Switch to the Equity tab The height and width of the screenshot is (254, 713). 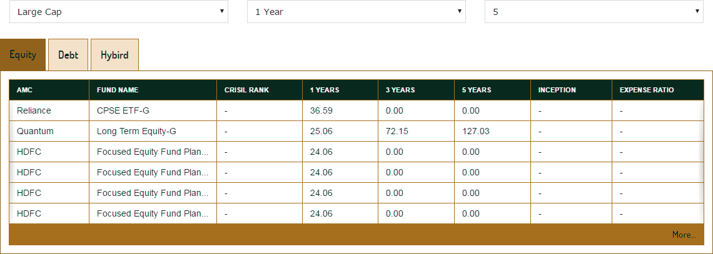click(x=23, y=55)
